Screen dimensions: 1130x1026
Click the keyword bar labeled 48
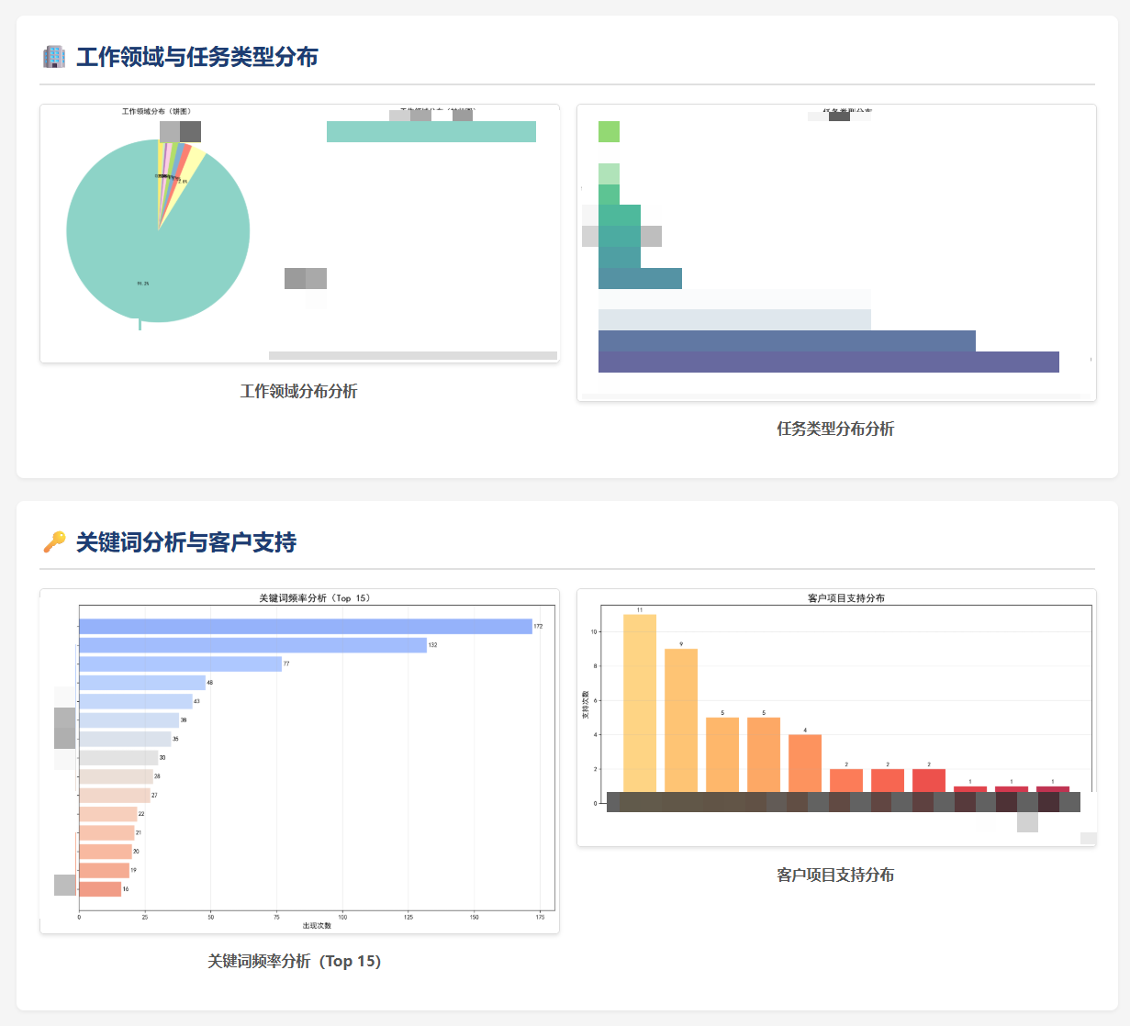(142, 683)
